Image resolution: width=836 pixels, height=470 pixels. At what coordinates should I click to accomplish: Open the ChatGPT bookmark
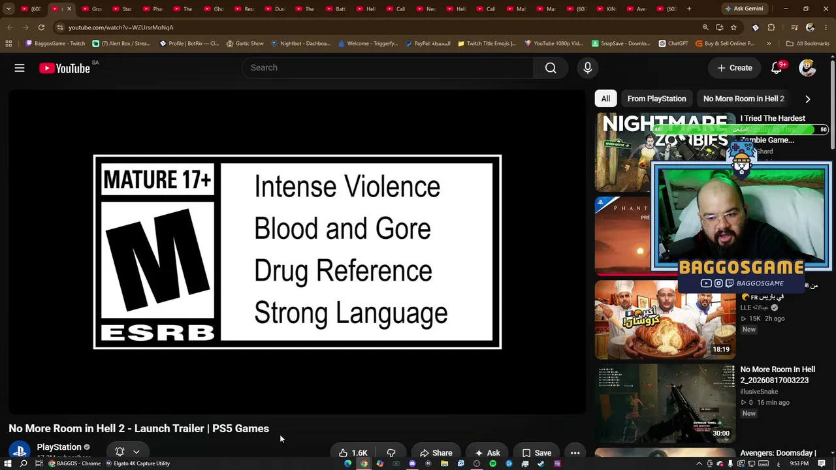tap(673, 44)
